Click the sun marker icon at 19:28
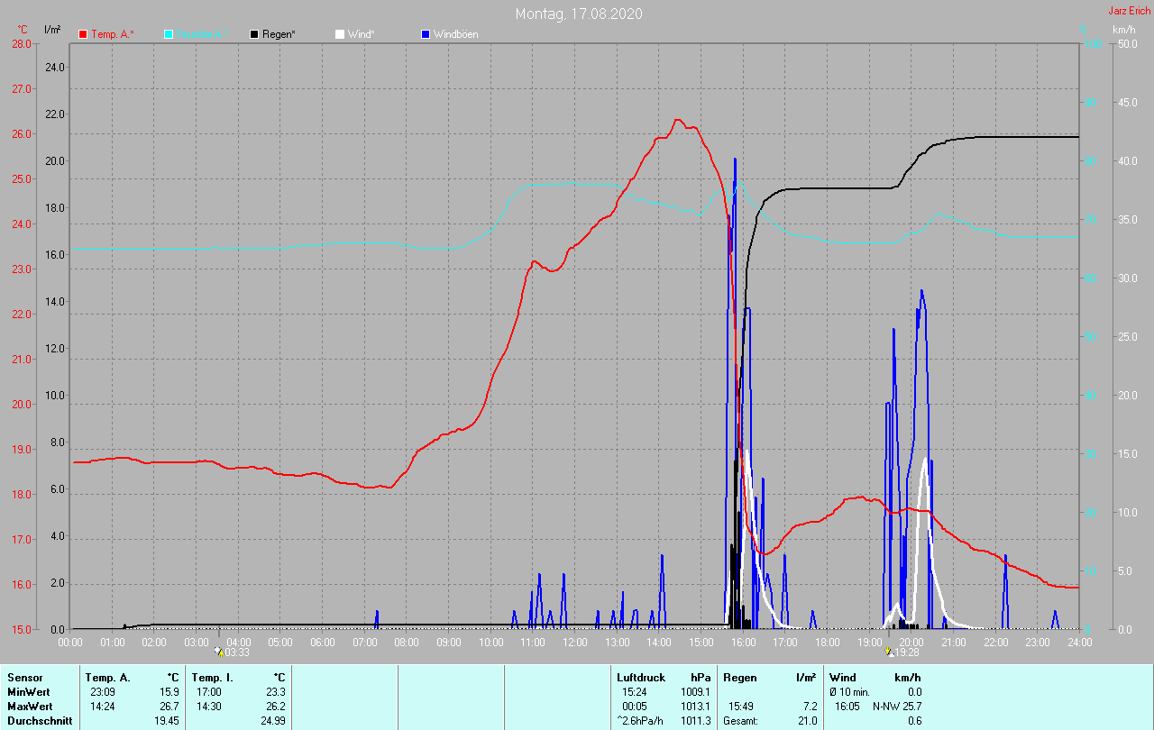Image resolution: width=1154 pixels, height=730 pixels. tap(890, 651)
